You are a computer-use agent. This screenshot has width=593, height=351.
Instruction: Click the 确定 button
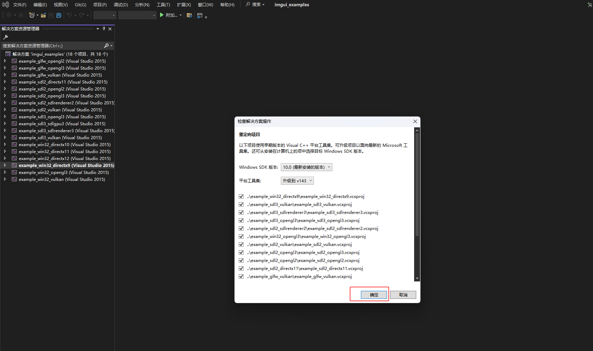click(x=374, y=295)
